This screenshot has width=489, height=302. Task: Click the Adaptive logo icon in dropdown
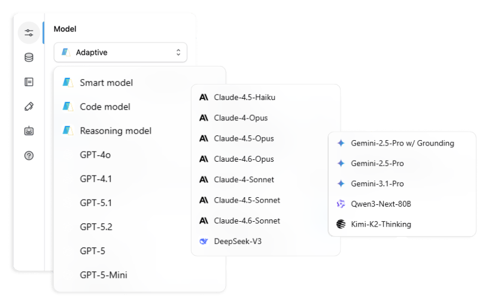point(66,52)
